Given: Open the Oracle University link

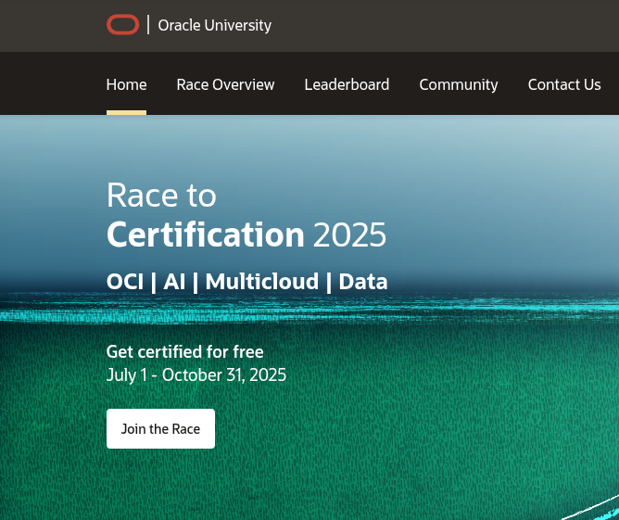Looking at the screenshot, I should click(214, 25).
